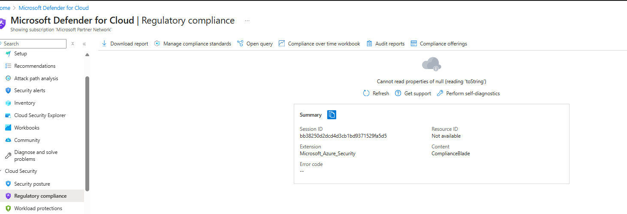
Task: Click the Refresh link
Action: click(x=376, y=93)
